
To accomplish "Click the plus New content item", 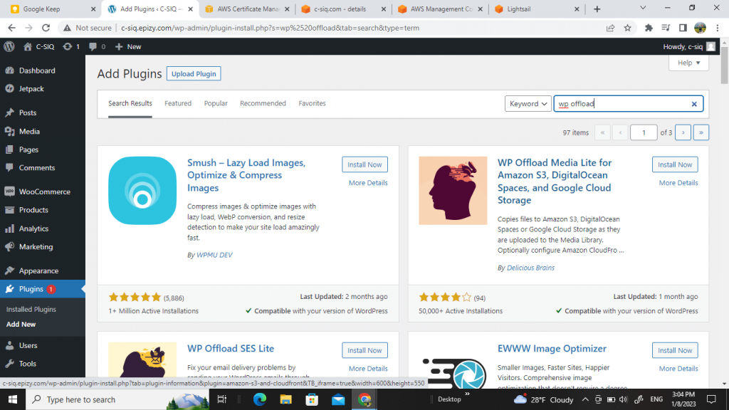I will pos(128,46).
